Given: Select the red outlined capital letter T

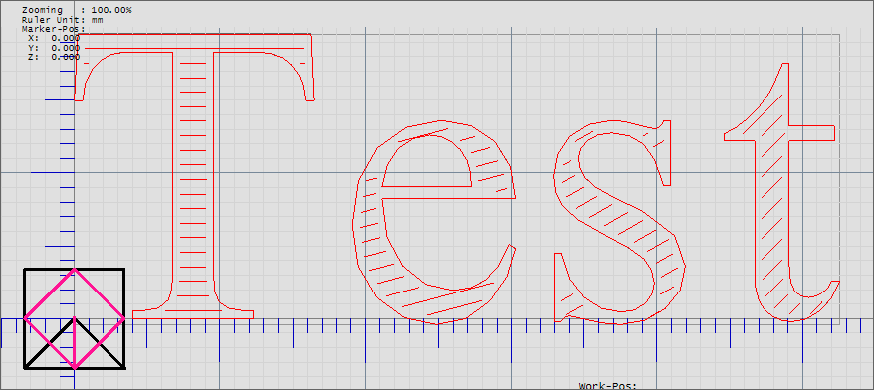Looking at the screenshot, I should click(193, 176).
